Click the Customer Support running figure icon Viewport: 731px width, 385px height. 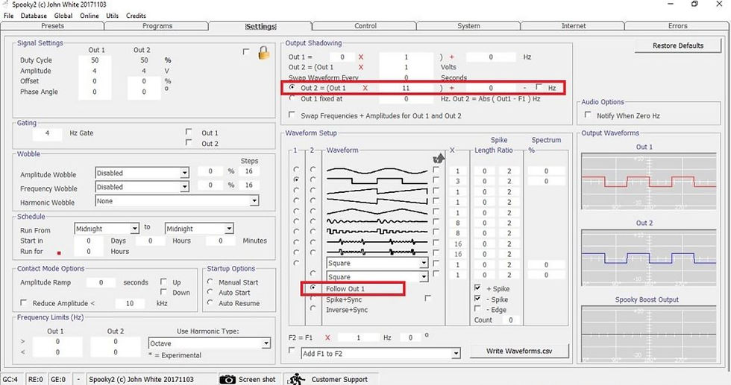(x=295, y=379)
